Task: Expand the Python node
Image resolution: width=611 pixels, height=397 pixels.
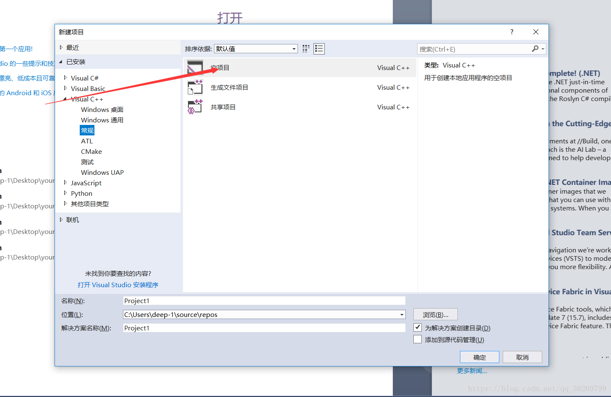Action: [65, 193]
